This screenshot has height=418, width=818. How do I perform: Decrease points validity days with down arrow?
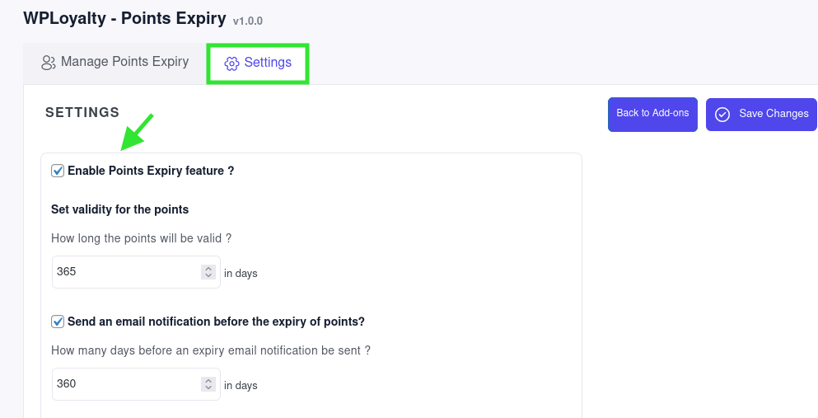[x=208, y=275]
